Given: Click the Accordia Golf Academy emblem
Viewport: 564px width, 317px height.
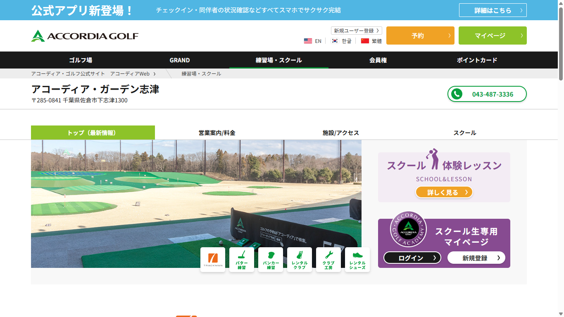Looking at the screenshot, I should pos(408,229).
